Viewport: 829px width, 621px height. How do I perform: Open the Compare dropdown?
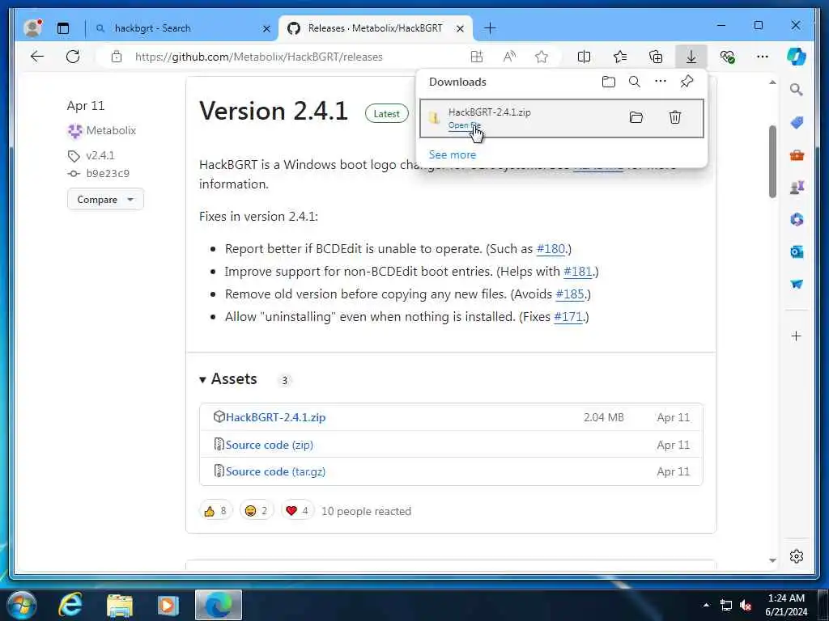[105, 199]
